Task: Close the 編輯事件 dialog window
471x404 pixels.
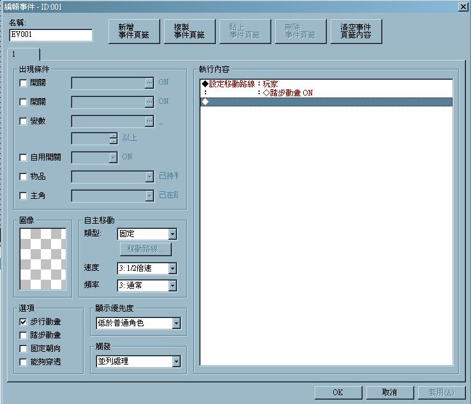Action: point(463,6)
